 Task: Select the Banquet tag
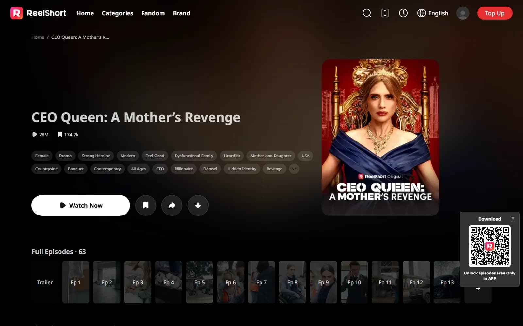point(76,169)
